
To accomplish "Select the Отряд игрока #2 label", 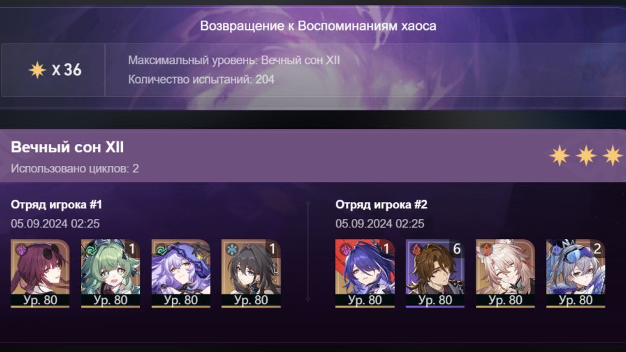I will pyautogui.click(x=381, y=205).
